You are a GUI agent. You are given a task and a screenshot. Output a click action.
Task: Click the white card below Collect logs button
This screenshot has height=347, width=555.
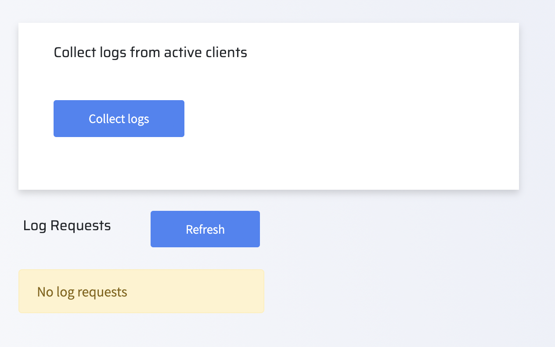pos(119,165)
